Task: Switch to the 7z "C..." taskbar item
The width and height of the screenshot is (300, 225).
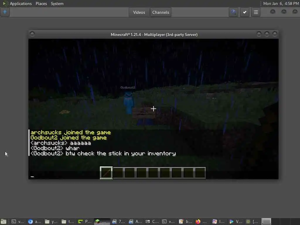Action: pos(152,221)
